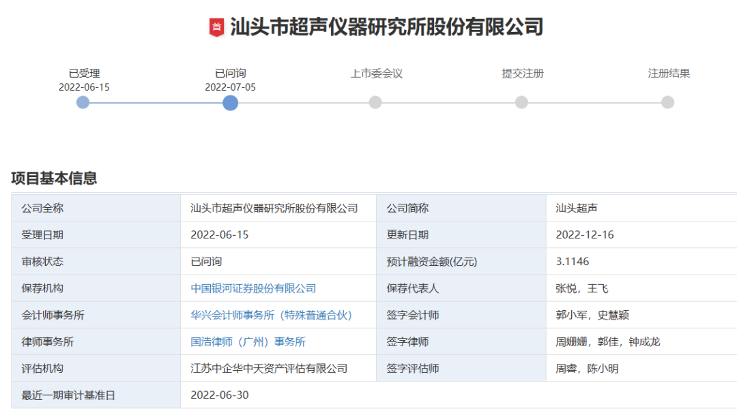Click the 已问询 status value in table
This screenshot has width=737, height=415.
coord(206,262)
